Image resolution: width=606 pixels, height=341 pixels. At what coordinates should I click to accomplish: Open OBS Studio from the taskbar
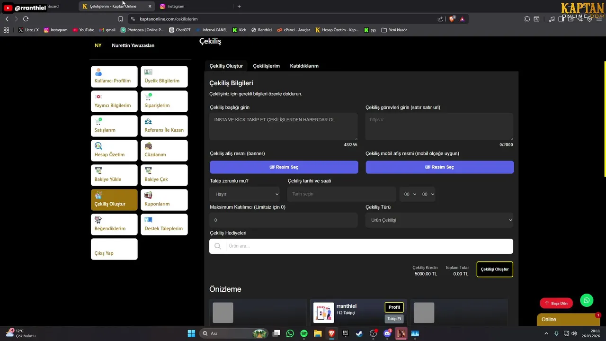[x=374, y=333]
